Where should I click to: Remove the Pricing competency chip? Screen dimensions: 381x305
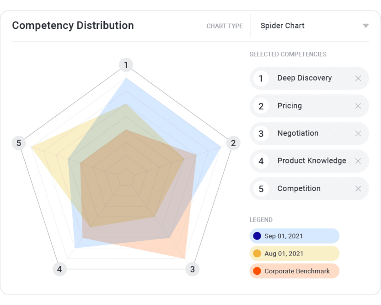tap(358, 106)
